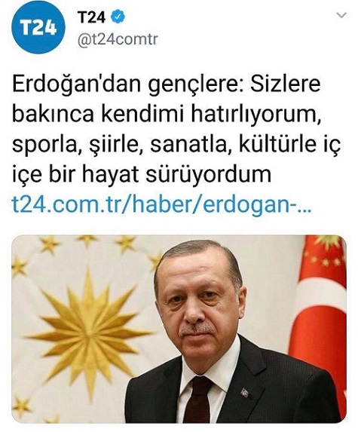358x432 pixels.
Task: Open the T24 display name profile link
Action: pyautogui.click(x=91, y=17)
